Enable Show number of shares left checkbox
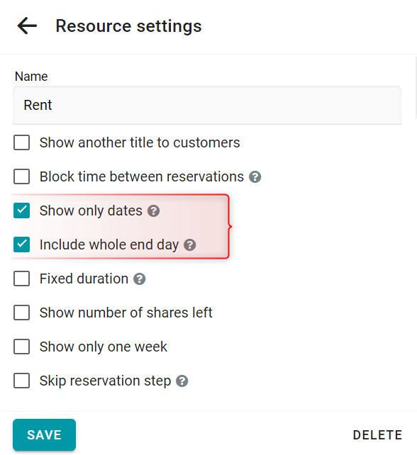The height and width of the screenshot is (455, 417). [x=22, y=313]
